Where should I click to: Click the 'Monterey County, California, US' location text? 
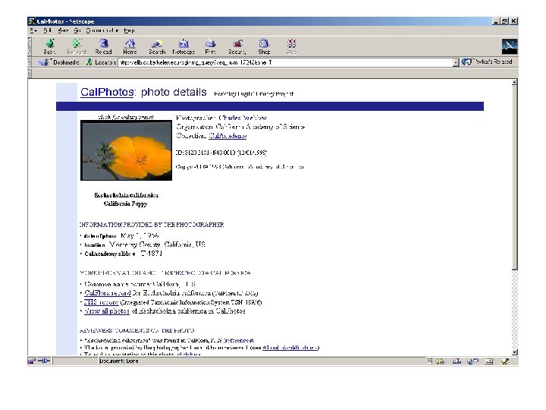[x=157, y=244]
